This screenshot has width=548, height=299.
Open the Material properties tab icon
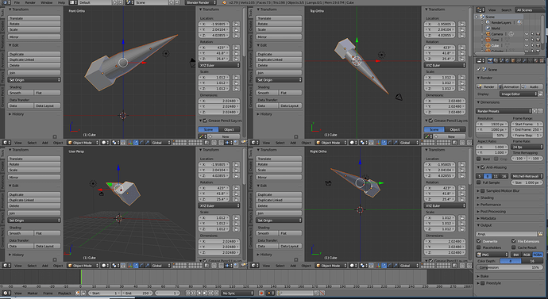click(x=536, y=61)
